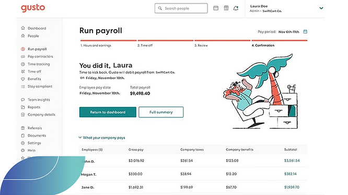Open the card icon in top bar
Image resolution: width=348 pixels, height=195 pixels.
coord(216,8)
